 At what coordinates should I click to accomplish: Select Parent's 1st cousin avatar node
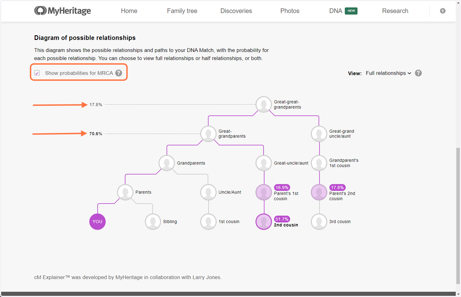(264, 192)
